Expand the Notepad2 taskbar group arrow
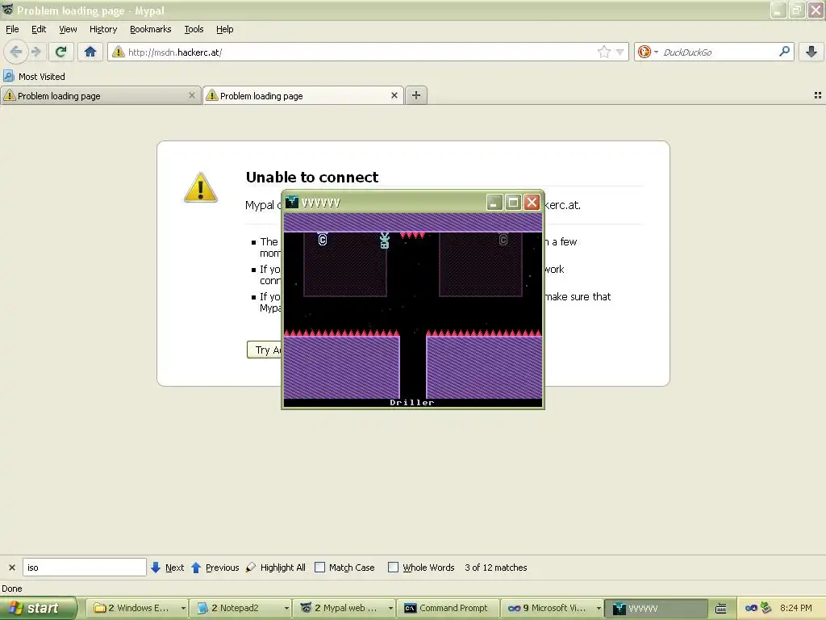Viewport: 826px width, 620px height. click(x=286, y=608)
